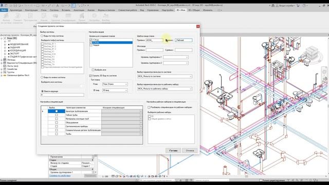Open the 'Файл' menu tab

[x=4, y=10]
